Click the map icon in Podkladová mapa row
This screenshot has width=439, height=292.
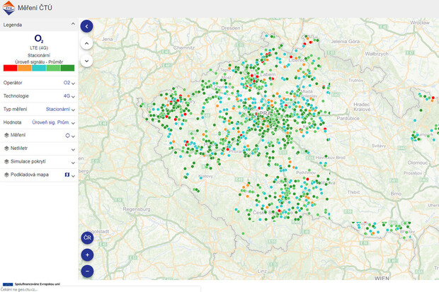[67, 174]
